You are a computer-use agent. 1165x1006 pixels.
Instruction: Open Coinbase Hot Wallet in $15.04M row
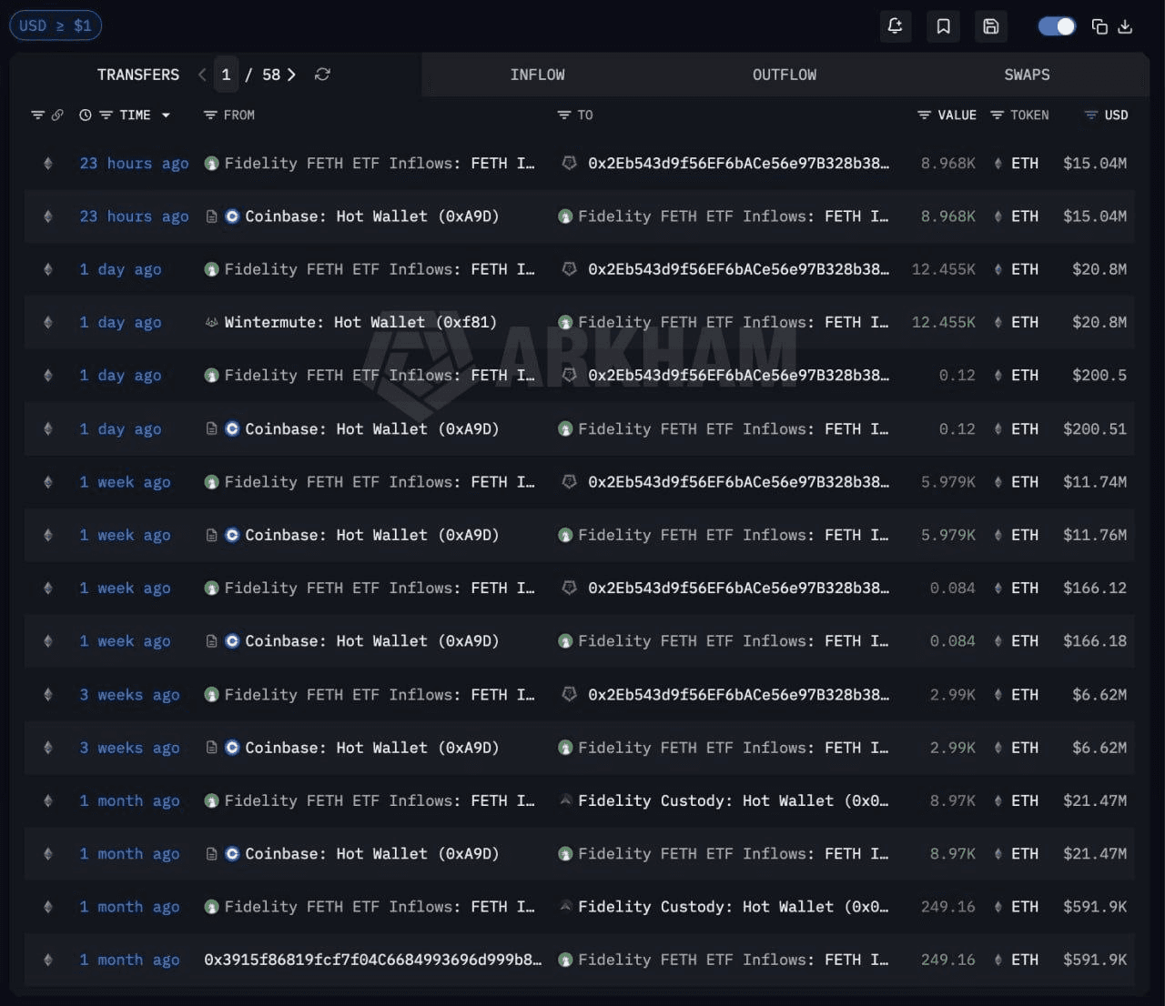(x=371, y=216)
